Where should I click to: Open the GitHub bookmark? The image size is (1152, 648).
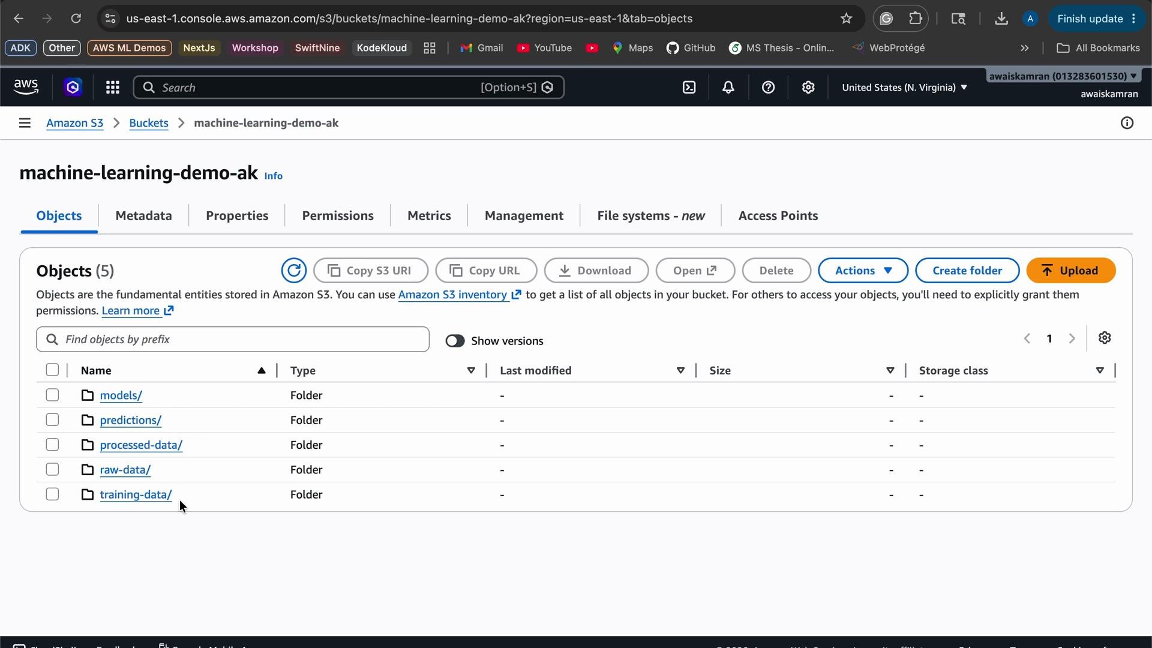point(691,48)
